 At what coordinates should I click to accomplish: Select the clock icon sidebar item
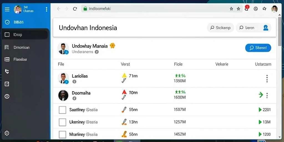7,22
